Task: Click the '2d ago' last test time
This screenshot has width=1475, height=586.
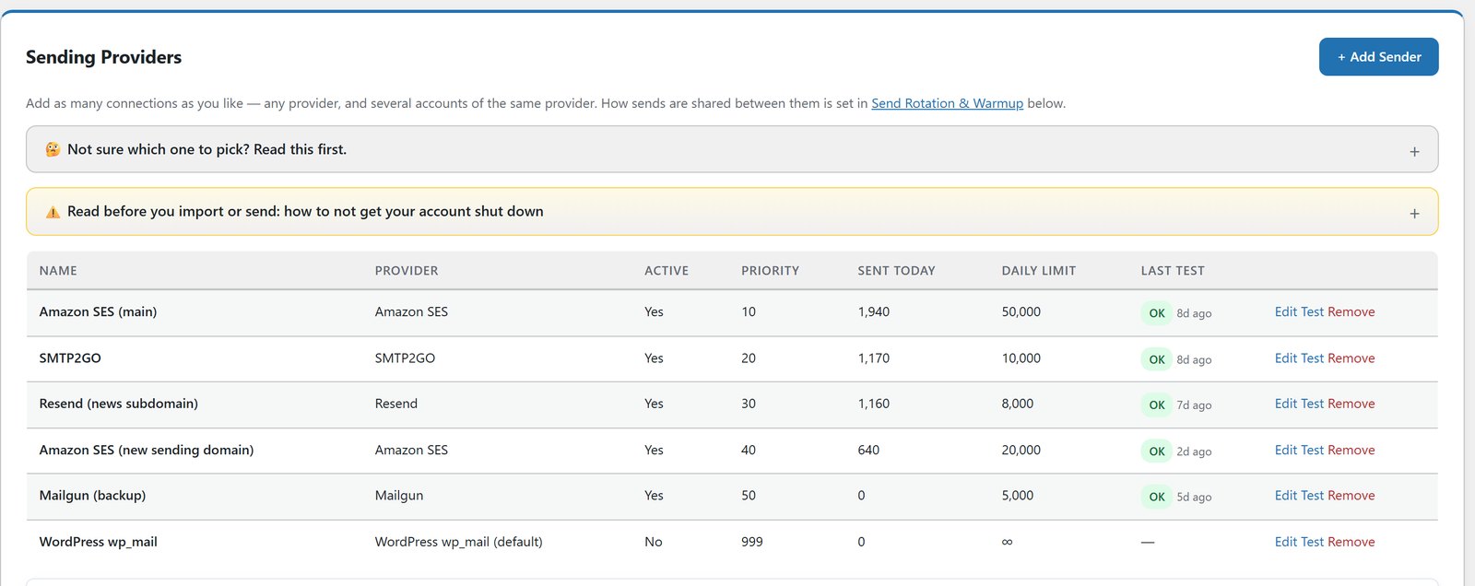Action: tap(1194, 451)
